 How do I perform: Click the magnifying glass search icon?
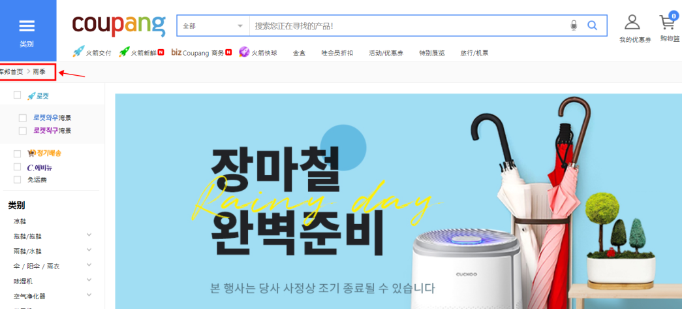pyautogui.click(x=592, y=25)
